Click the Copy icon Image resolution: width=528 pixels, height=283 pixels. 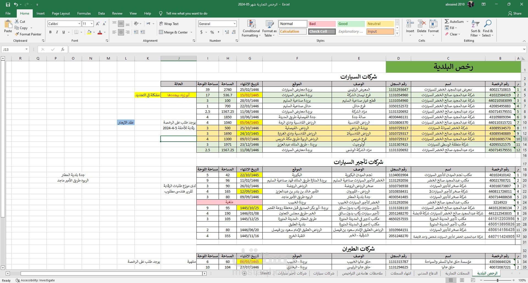click(17, 28)
